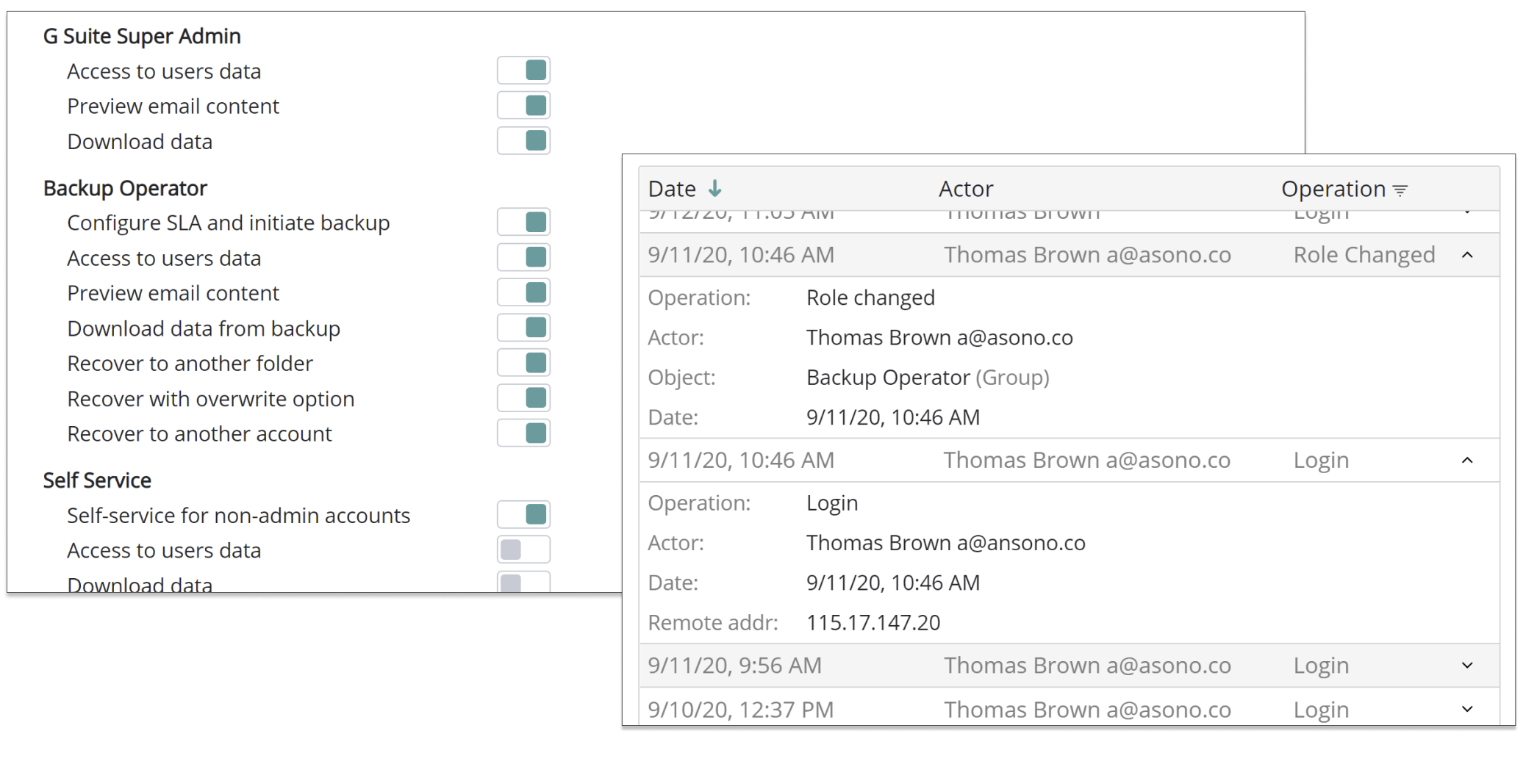Click the Date column sort arrow
Image resolution: width=1526 pixels, height=764 pixels.
pyautogui.click(x=714, y=189)
